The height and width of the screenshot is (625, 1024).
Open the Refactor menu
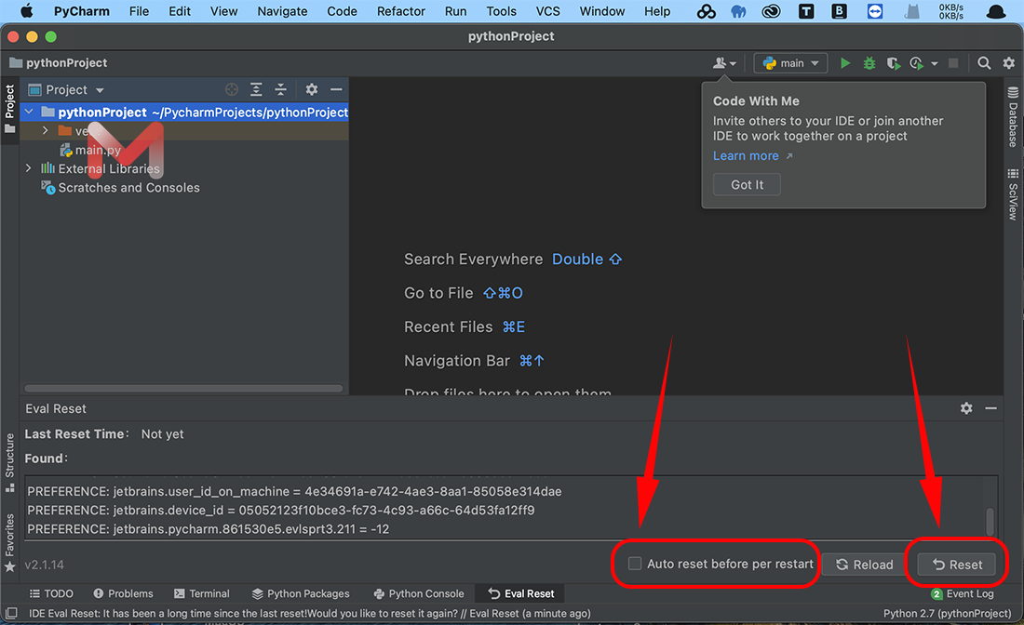click(x=402, y=11)
